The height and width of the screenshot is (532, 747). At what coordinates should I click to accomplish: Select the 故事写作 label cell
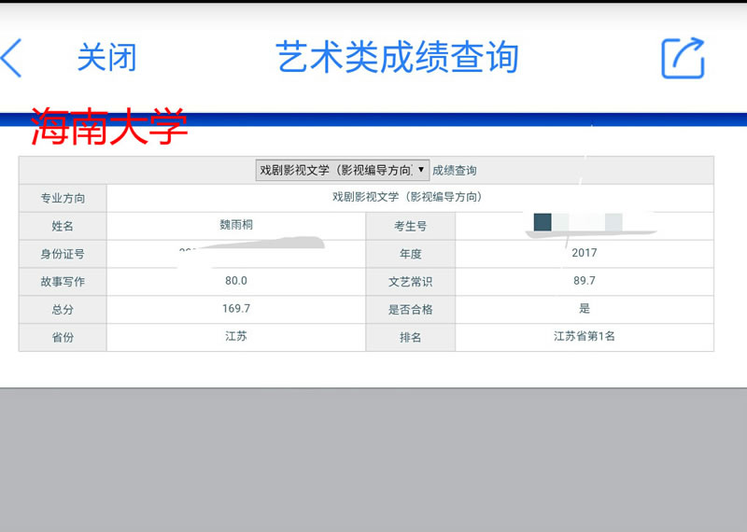click(63, 282)
